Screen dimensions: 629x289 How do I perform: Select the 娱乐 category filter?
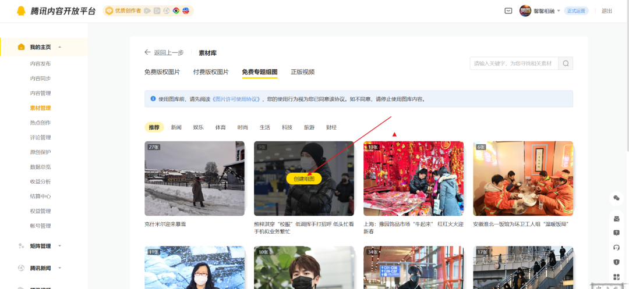(x=198, y=127)
